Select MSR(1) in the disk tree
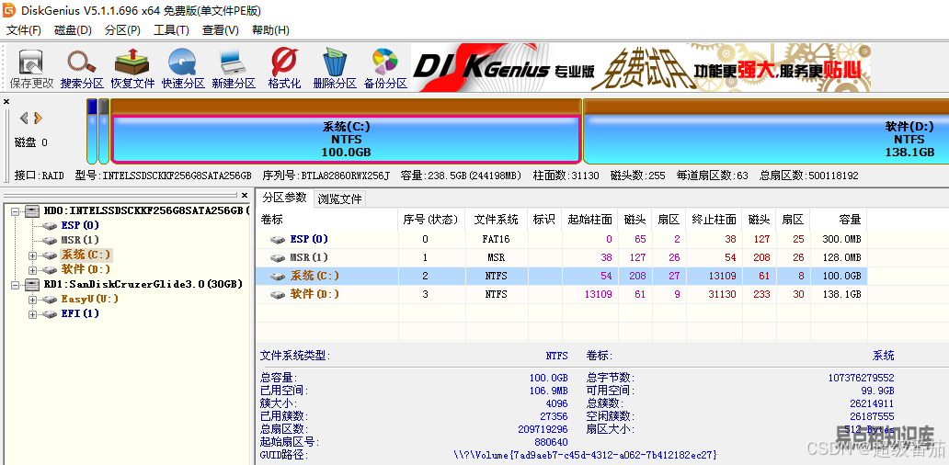This screenshot has width=949, height=465. (x=80, y=240)
